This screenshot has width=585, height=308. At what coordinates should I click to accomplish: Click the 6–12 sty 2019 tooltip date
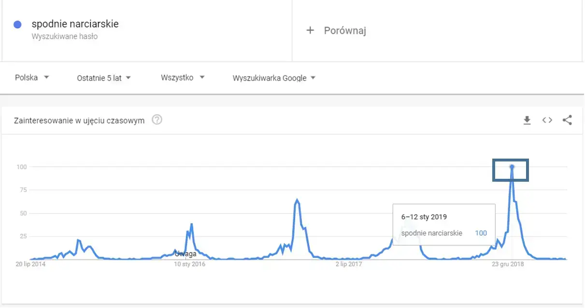click(x=425, y=216)
